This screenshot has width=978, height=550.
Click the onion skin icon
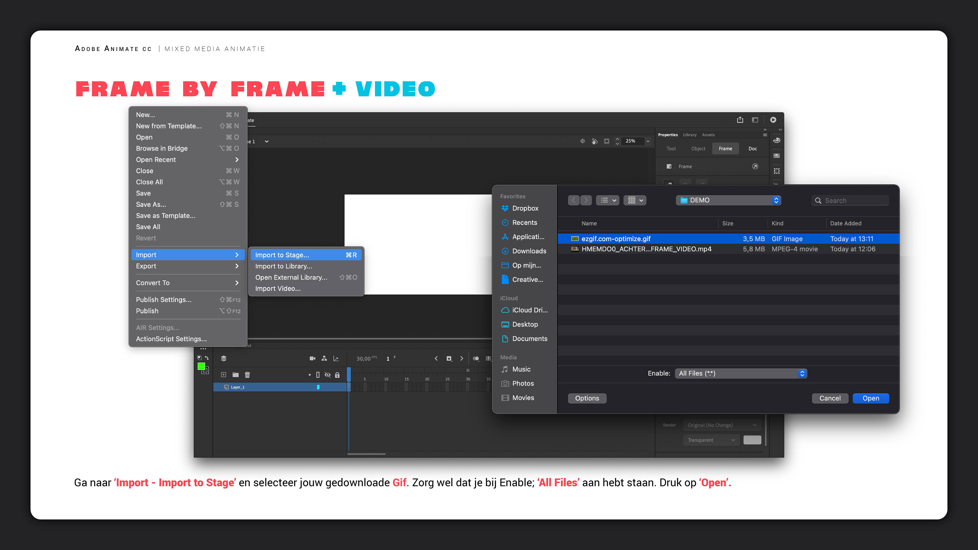[x=476, y=358]
